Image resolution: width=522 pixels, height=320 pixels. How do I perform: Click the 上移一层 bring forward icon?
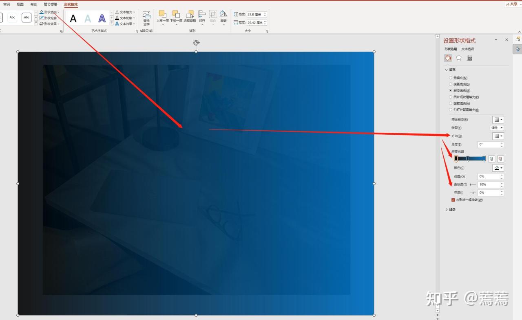[x=162, y=15]
